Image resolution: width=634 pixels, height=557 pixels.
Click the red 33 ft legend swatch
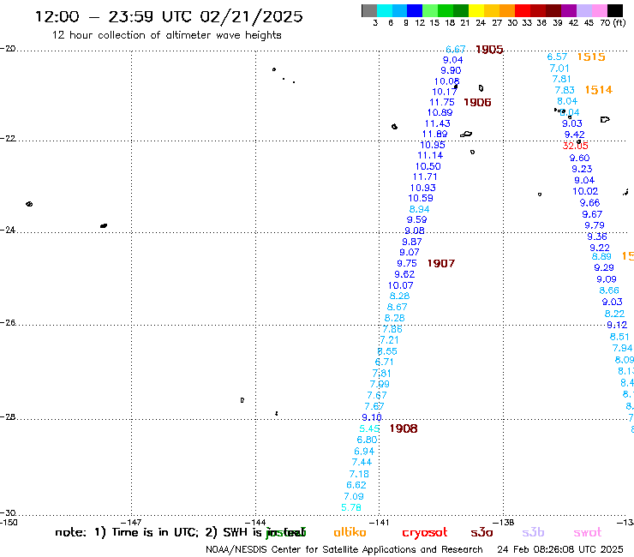click(x=523, y=10)
